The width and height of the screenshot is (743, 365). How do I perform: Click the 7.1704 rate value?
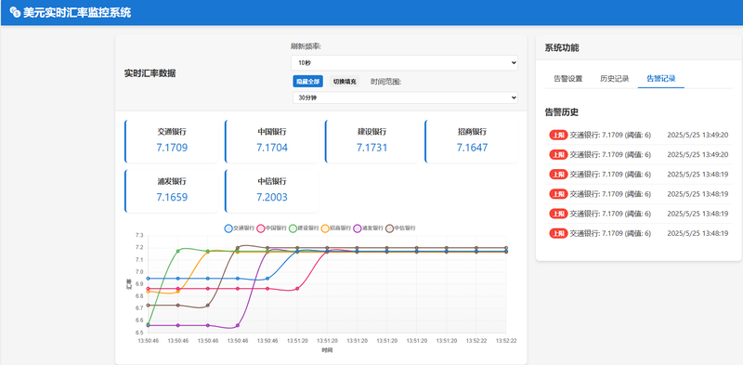tap(272, 148)
